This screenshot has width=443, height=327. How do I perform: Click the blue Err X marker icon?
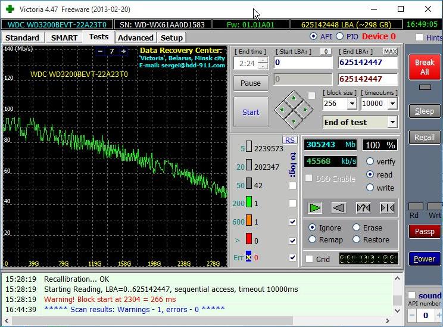pos(248,256)
